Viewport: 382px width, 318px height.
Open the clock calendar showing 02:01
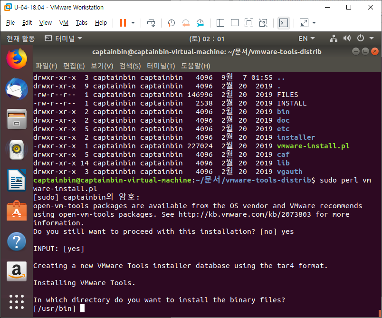tap(207, 39)
